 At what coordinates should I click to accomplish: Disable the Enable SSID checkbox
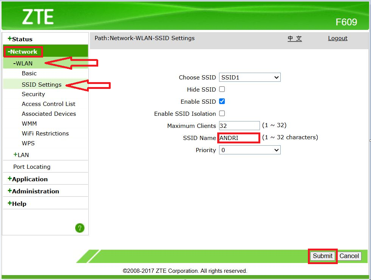[x=222, y=101]
